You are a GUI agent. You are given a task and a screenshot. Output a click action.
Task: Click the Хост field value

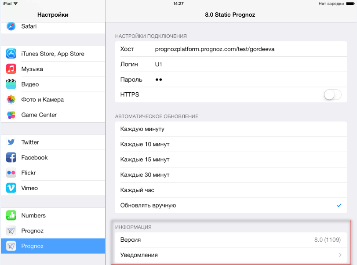click(215, 49)
